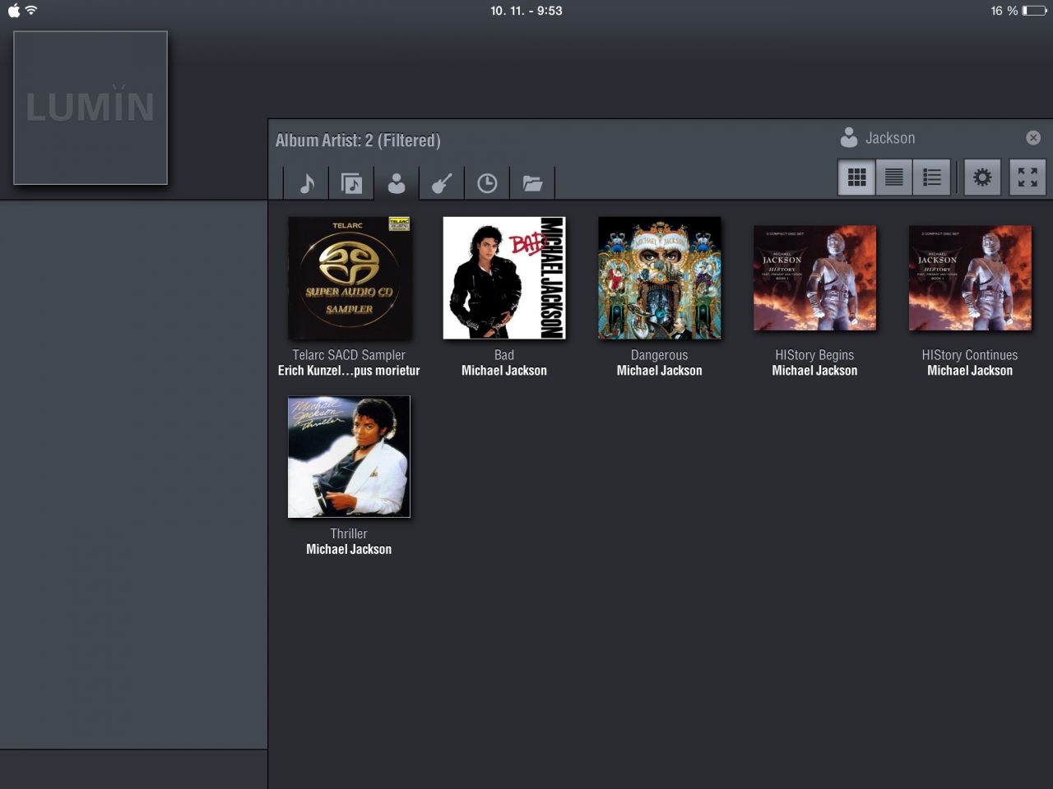Switch to album art grid view
This screenshot has height=789, width=1053.
[x=856, y=177]
